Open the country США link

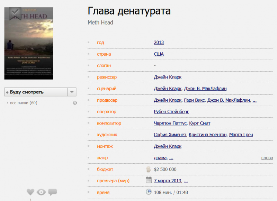coord(159,54)
